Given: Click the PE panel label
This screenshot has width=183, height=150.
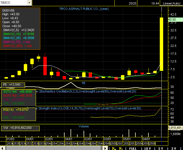Looking at the screenshot, I should [x=84, y=83].
